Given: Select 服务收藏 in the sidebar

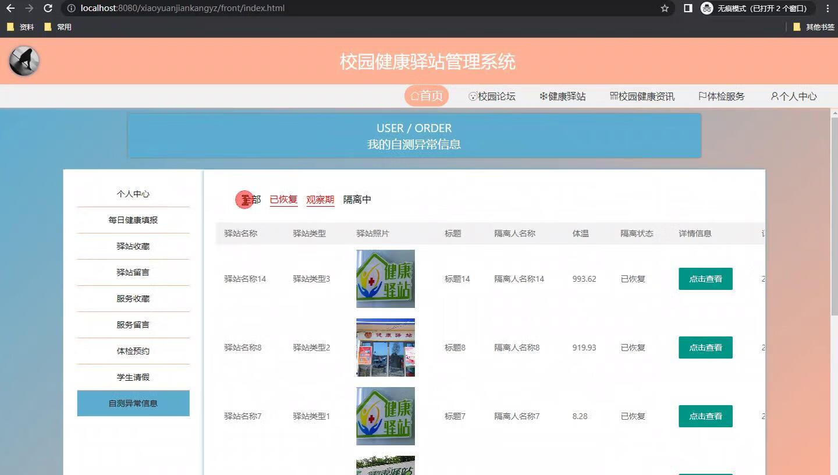Looking at the screenshot, I should coord(133,299).
